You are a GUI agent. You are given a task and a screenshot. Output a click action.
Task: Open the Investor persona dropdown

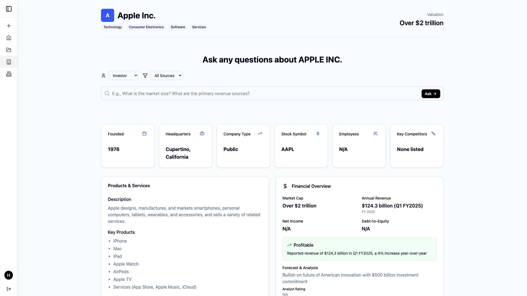pyautogui.click(x=123, y=76)
